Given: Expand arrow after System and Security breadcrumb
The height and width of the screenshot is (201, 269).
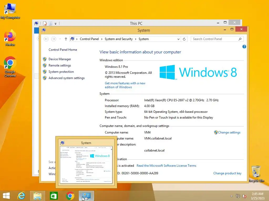Looking at the screenshot, I should pos(136,39).
